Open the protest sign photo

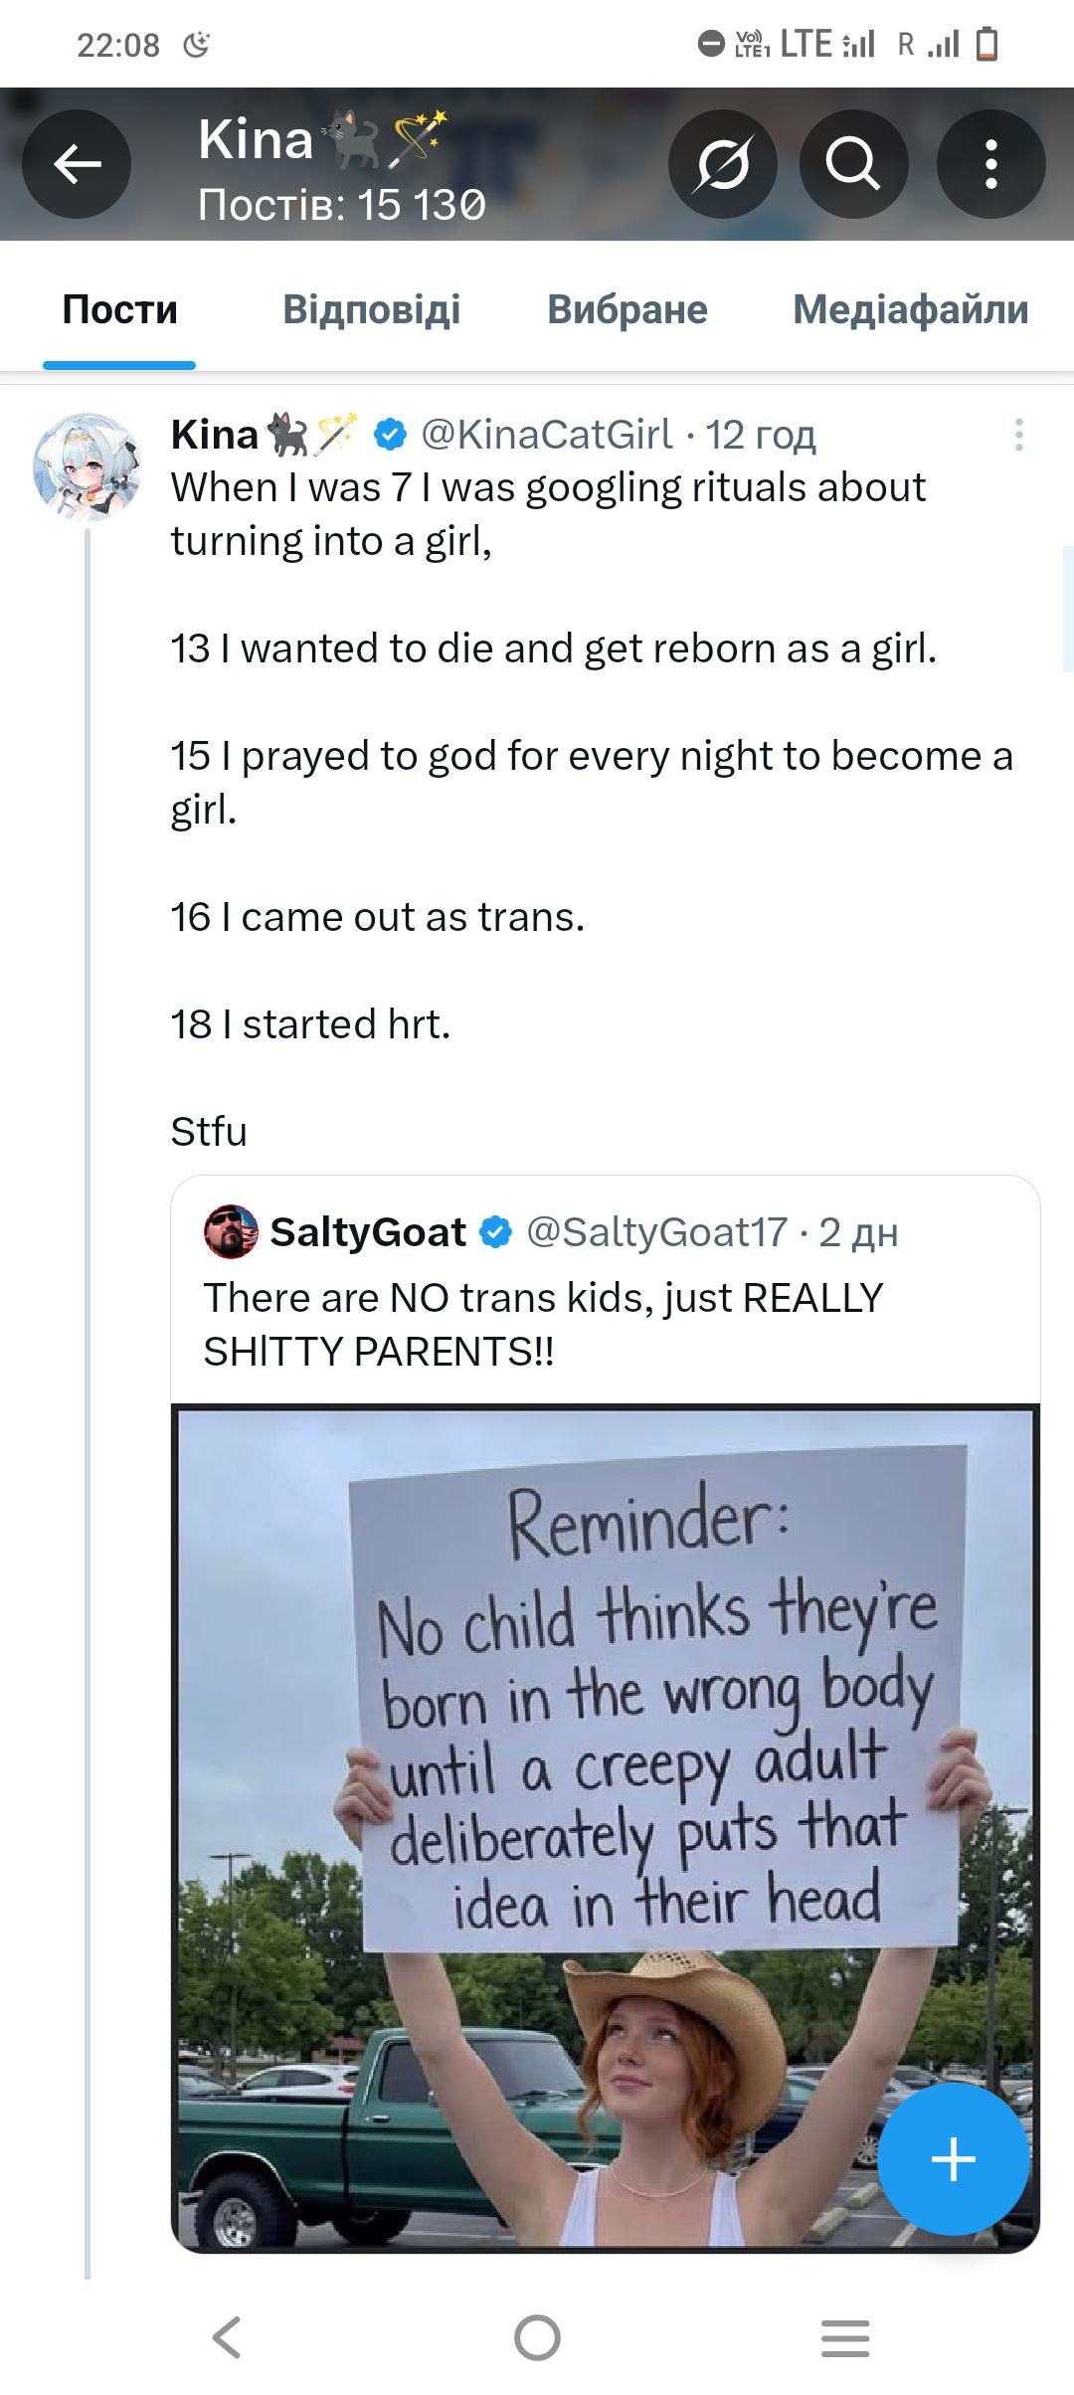point(605,1830)
